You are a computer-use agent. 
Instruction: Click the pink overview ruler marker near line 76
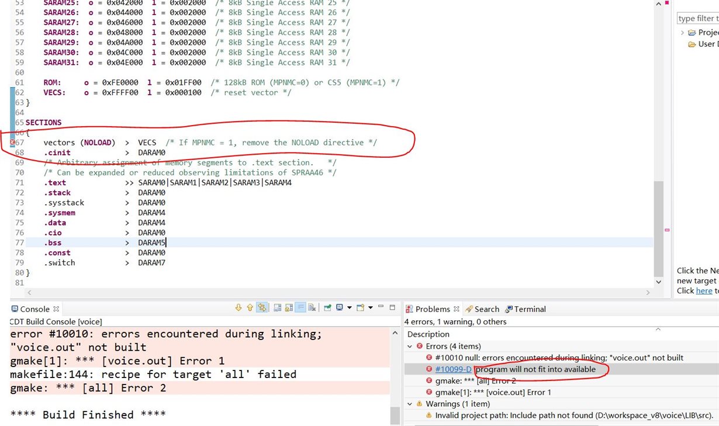pos(667,230)
